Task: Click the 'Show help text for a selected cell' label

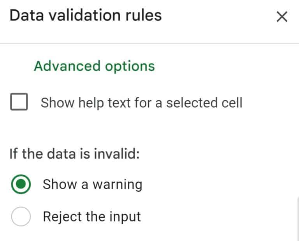Action: click(x=141, y=103)
